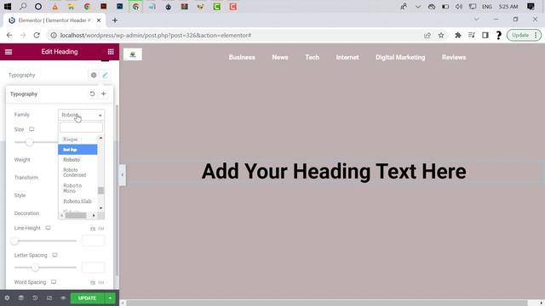Open the Tech menu item
Image resolution: width=545 pixels, height=306 pixels.
click(313, 57)
